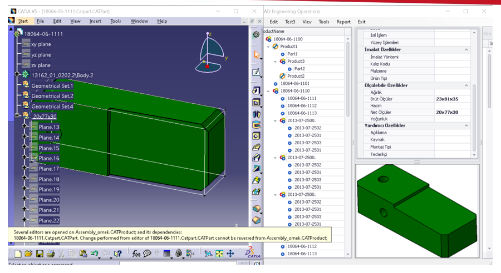The image size is (501, 273).
Task: Click the knowledge advisor speech bubble icon
Action: coord(147,254)
